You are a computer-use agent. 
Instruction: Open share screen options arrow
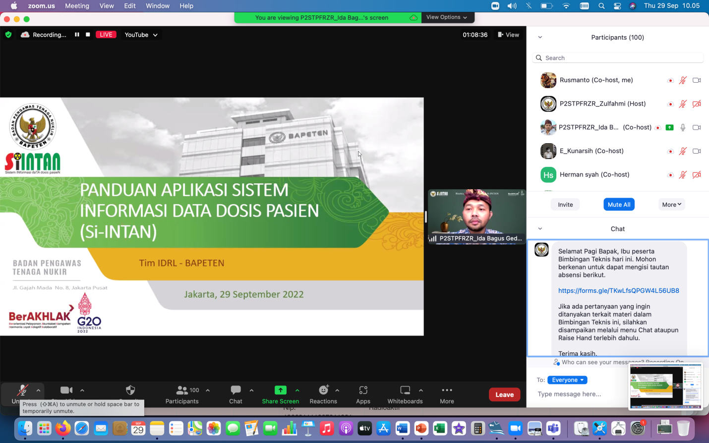click(297, 390)
